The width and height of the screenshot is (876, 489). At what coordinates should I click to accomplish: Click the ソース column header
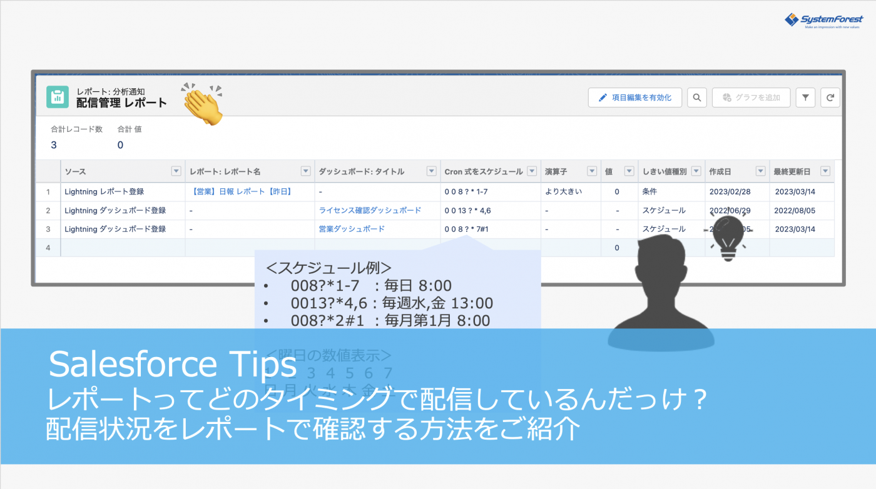click(123, 171)
